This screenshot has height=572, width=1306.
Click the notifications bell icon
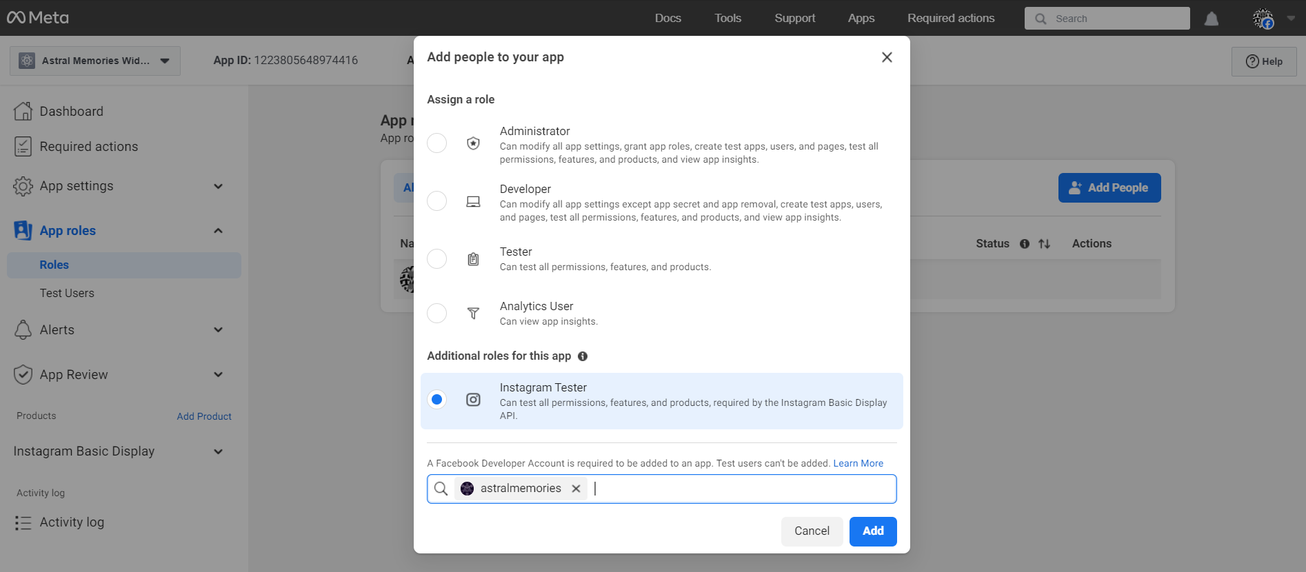pyautogui.click(x=1211, y=19)
